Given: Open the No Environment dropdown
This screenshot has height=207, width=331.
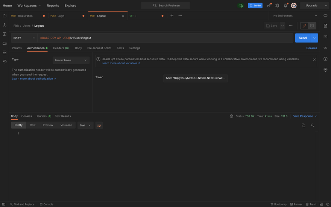Looking at the screenshot, I should tap(295, 16).
